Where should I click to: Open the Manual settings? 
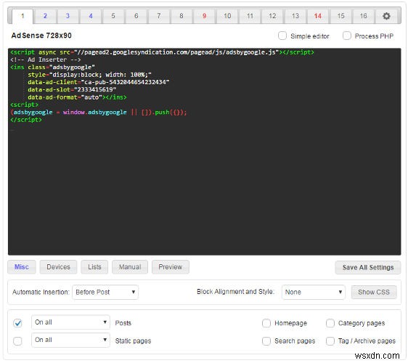130,267
